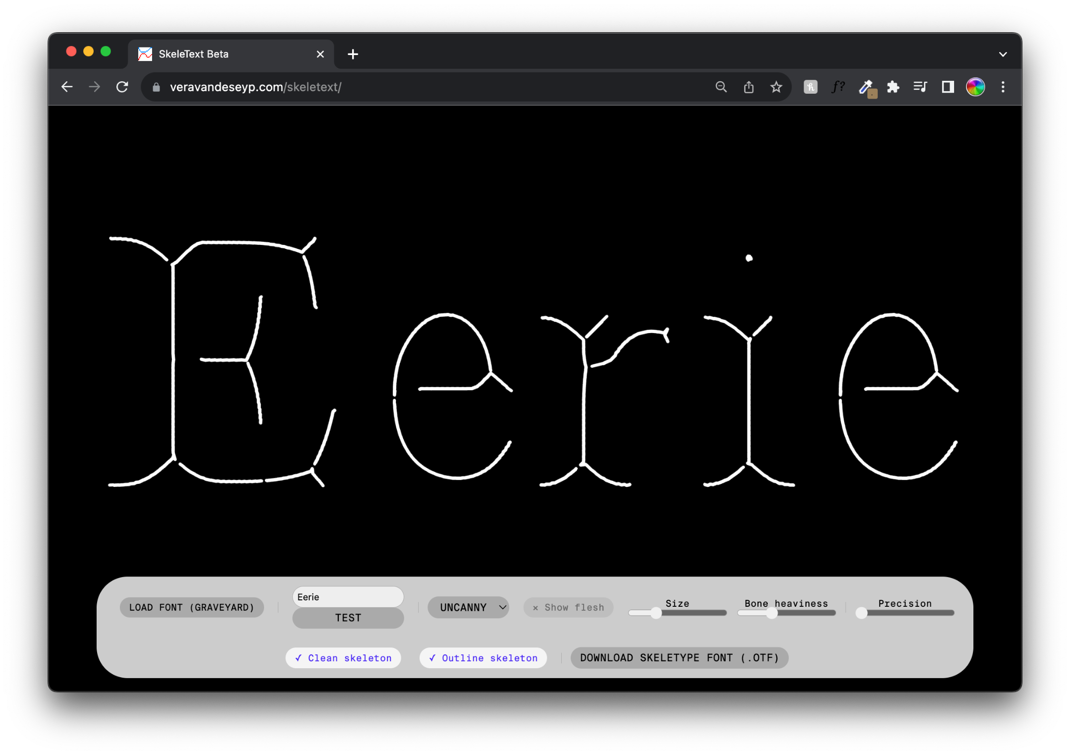Open the colorful profile avatar
This screenshot has height=755, width=1070.
pos(975,87)
